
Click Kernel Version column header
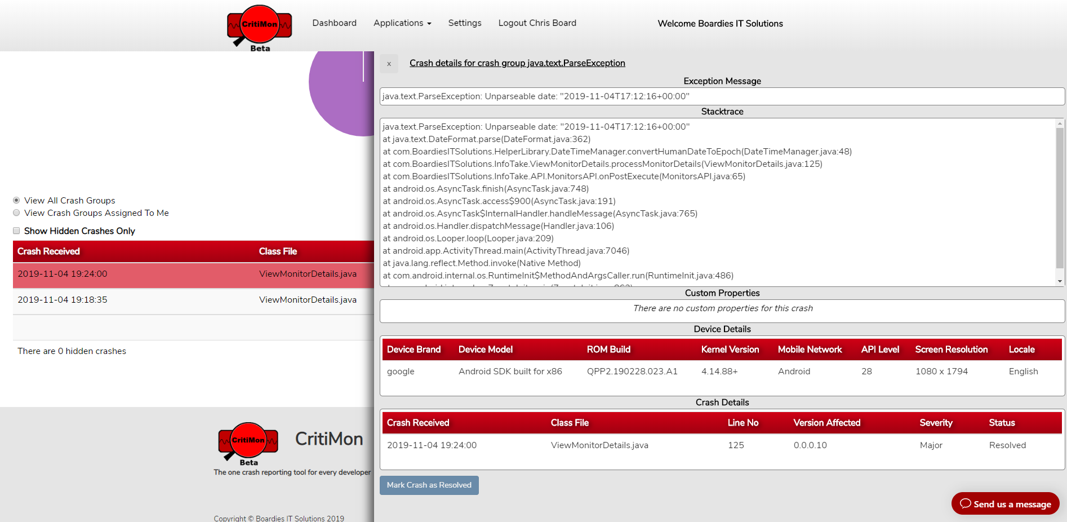pos(730,350)
